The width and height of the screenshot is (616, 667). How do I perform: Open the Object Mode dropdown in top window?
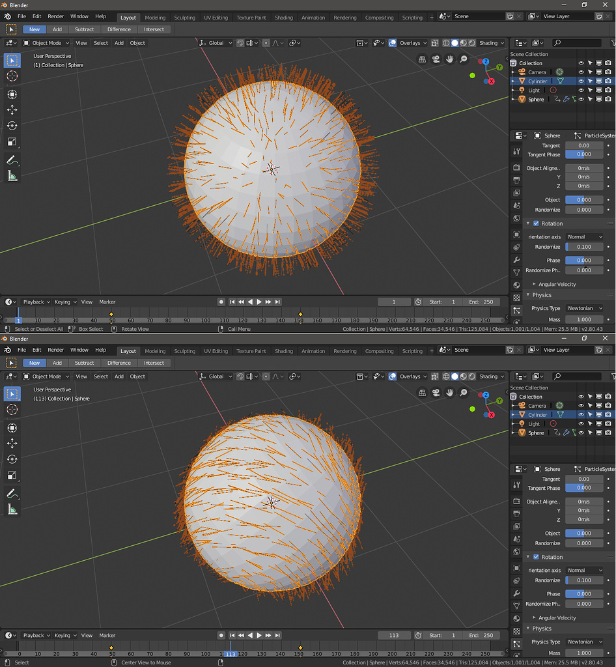pyautogui.click(x=46, y=43)
